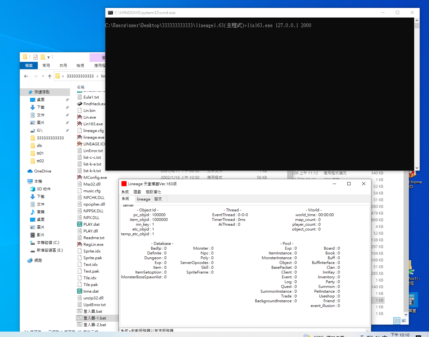Select the 登入器-2.bat file icon
Viewport: 429px width, 337px height.
pyautogui.click(x=80, y=325)
